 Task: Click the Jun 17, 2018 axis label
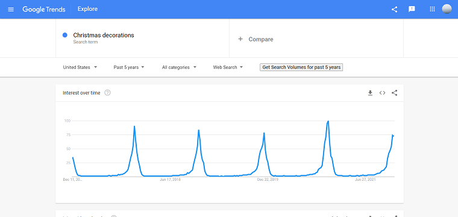point(171,180)
